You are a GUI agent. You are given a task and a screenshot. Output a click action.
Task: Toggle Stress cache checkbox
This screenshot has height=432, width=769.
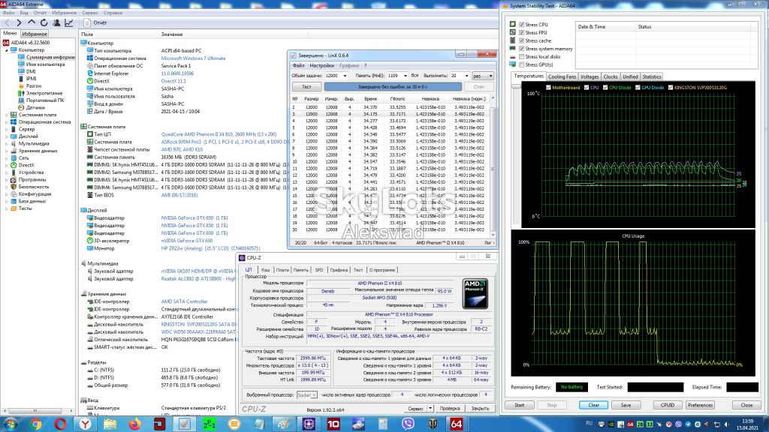click(522, 40)
